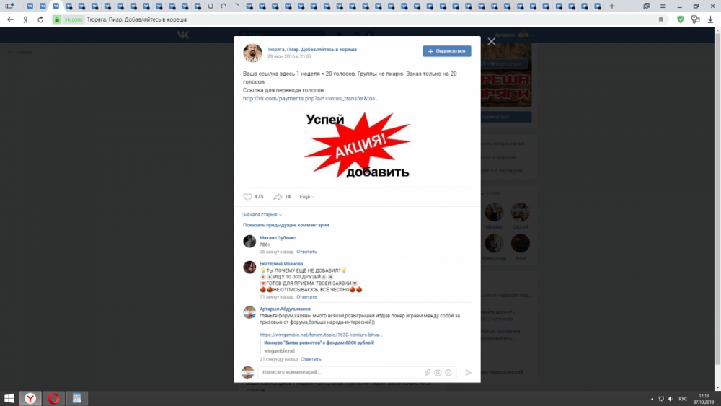Open Opera from the taskbar
This screenshot has width=721, height=406.
[x=54, y=398]
